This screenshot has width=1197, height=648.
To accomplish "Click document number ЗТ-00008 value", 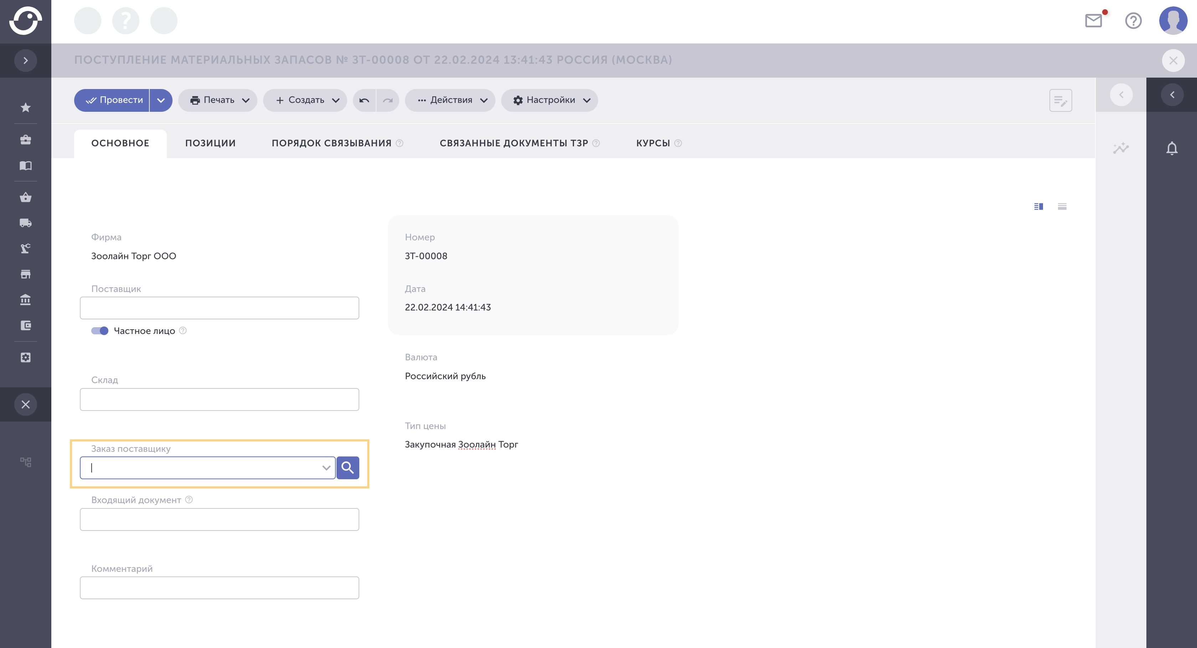I will click(x=426, y=256).
